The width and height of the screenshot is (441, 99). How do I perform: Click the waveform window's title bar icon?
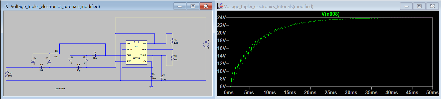(220, 6)
